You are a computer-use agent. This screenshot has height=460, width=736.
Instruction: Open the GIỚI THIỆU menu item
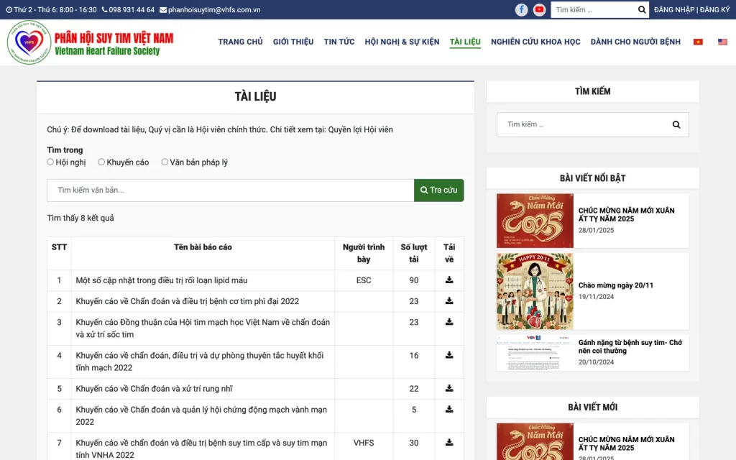point(293,42)
